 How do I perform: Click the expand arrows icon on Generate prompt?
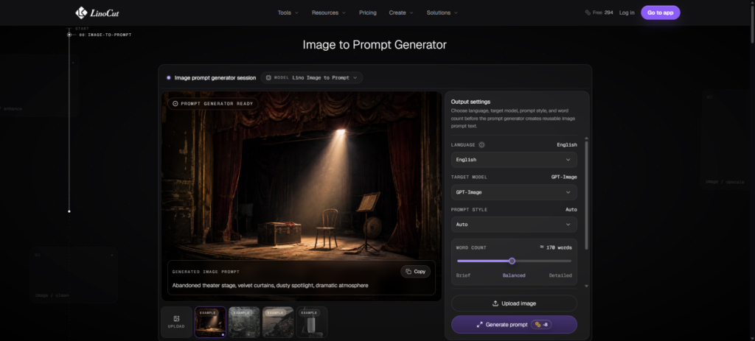click(479, 325)
